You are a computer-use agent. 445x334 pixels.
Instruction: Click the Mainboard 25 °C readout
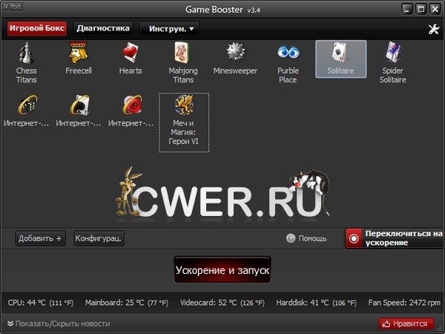(127, 303)
